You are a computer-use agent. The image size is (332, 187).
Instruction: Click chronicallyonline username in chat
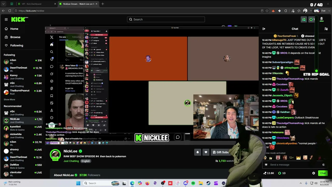[286, 143]
